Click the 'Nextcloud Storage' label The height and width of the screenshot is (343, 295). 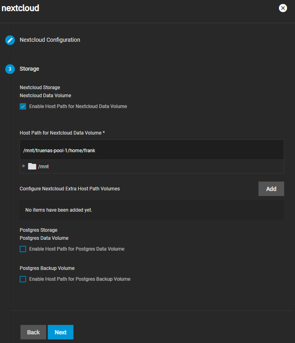click(40, 88)
